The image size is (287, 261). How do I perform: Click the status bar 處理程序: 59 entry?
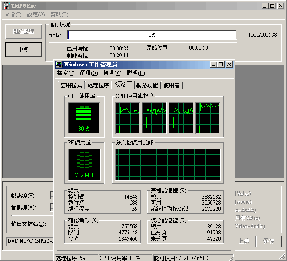(76, 258)
